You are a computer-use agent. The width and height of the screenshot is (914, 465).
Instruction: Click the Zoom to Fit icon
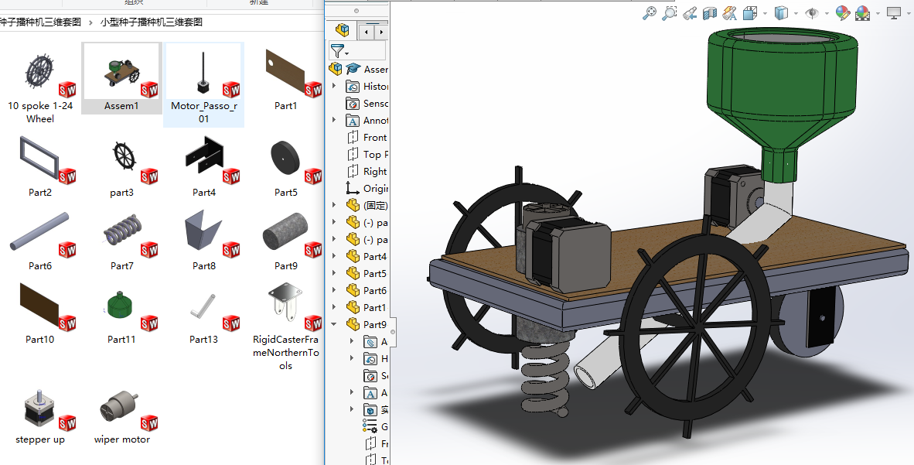tap(649, 13)
